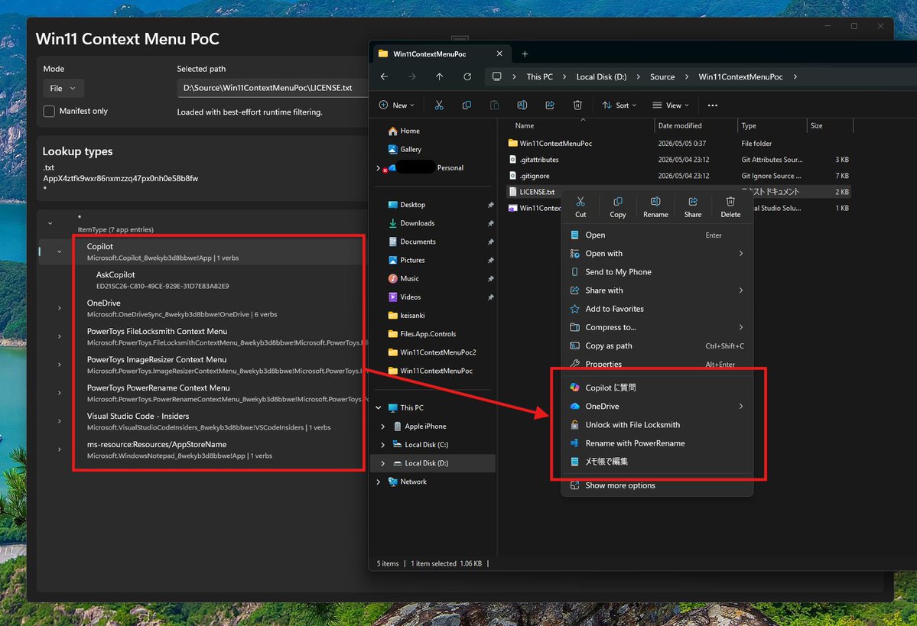917x626 pixels.
Task: Go up one folder level
Action: coord(439,76)
